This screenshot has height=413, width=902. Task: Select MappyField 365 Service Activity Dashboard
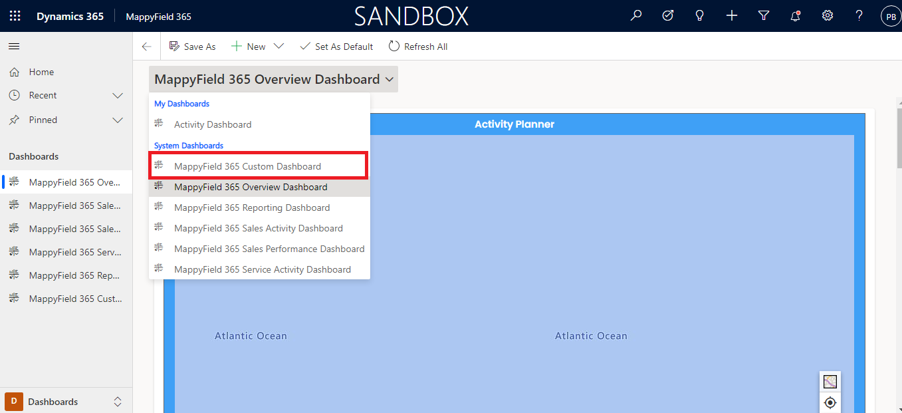click(259, 269)
